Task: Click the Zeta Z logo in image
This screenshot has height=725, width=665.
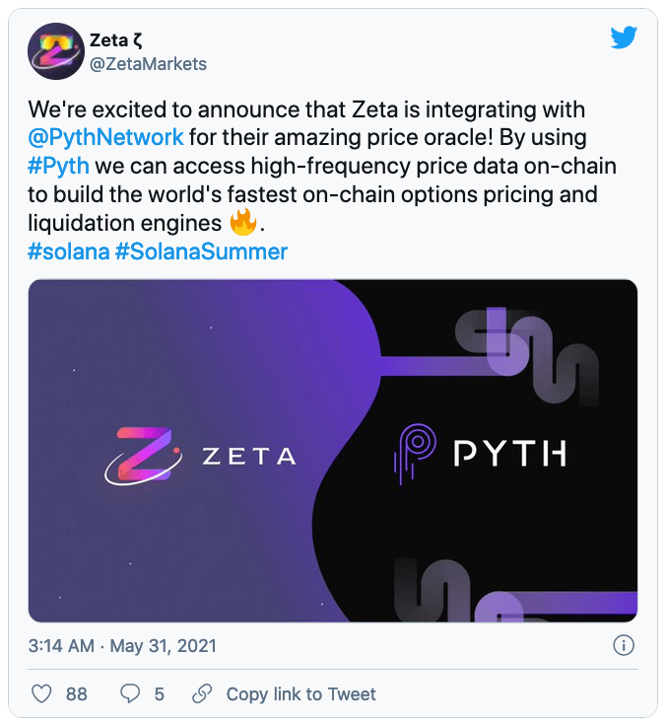Action: [x=143, y=456]
